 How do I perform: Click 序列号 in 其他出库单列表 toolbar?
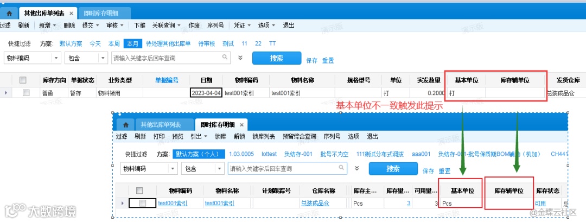215,26
